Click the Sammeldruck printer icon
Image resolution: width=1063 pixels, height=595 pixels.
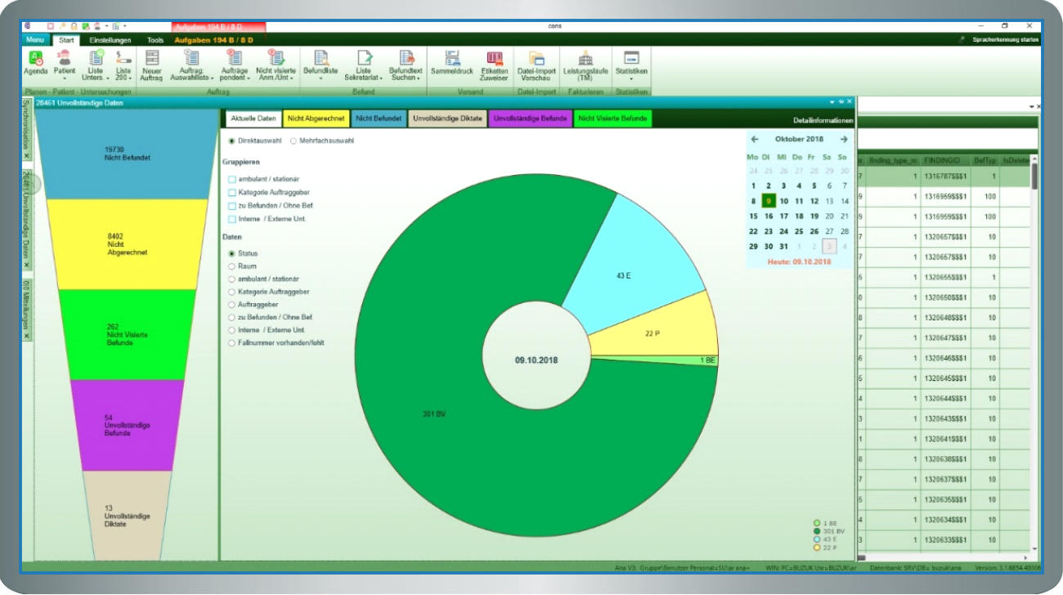451,59
